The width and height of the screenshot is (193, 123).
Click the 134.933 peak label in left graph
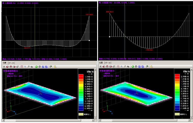click(x=89, y=15)
